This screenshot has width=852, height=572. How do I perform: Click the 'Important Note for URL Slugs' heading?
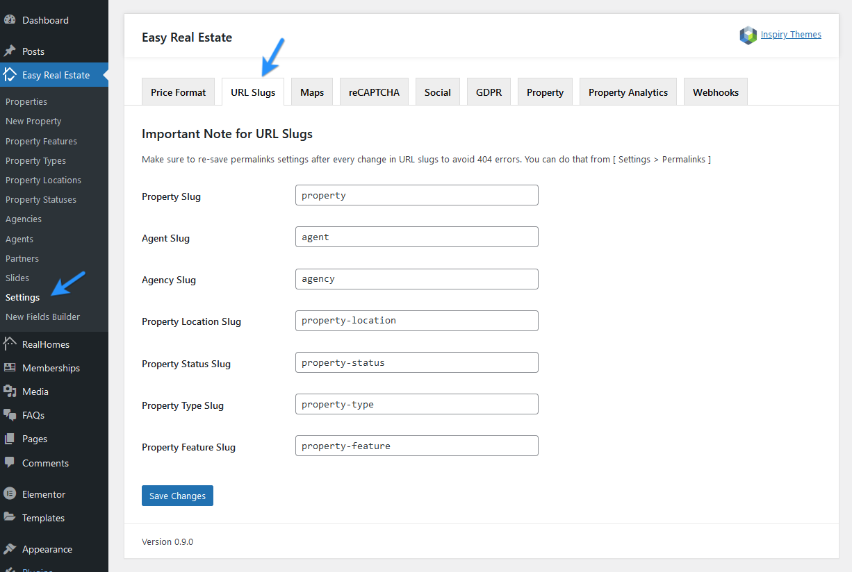(x=227, y=134)
